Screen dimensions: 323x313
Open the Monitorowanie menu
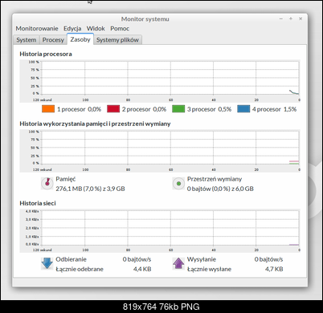pos(37,28)
